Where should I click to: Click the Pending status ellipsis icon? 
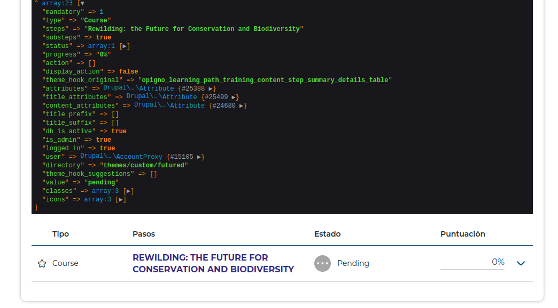tap(322, 263)
